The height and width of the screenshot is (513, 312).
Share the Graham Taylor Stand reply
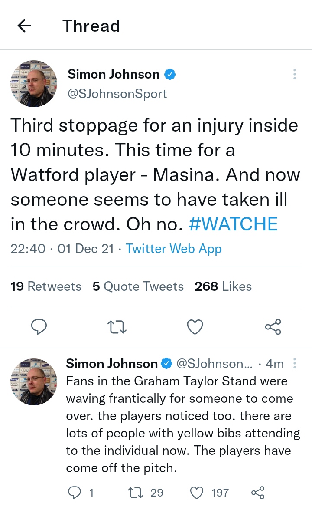pos(258,492)
